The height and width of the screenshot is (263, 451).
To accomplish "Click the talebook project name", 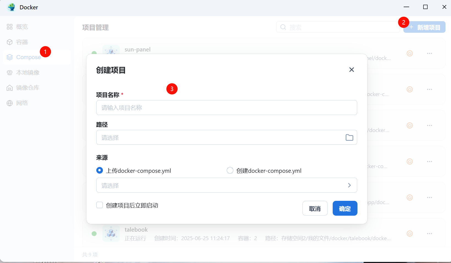I will [136, 229].
